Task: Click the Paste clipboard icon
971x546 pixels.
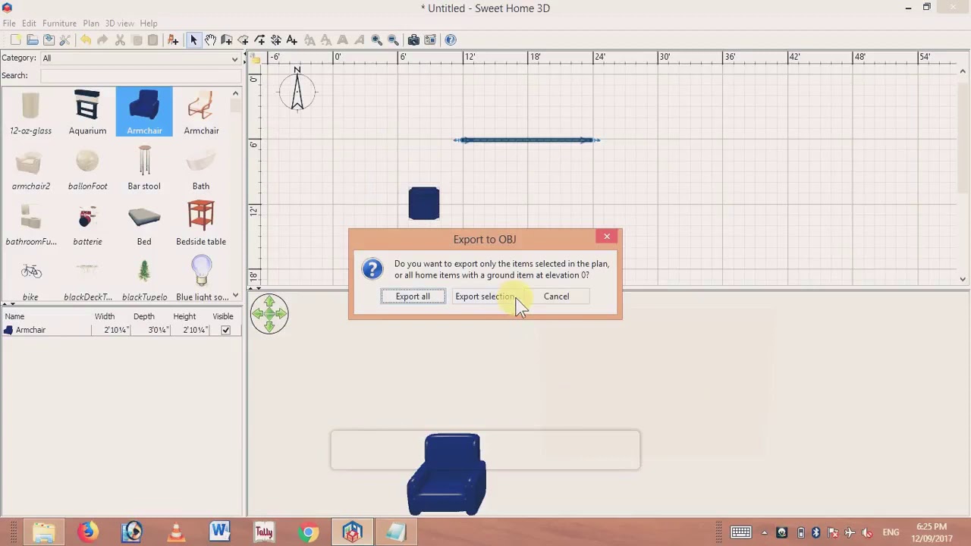Action: click(x=152, y=40)
